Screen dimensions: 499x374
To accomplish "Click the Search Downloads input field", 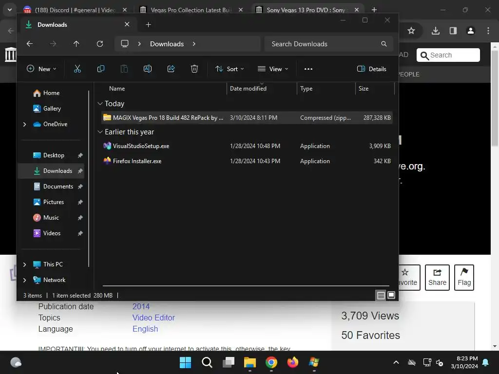I will click(328, 44).
